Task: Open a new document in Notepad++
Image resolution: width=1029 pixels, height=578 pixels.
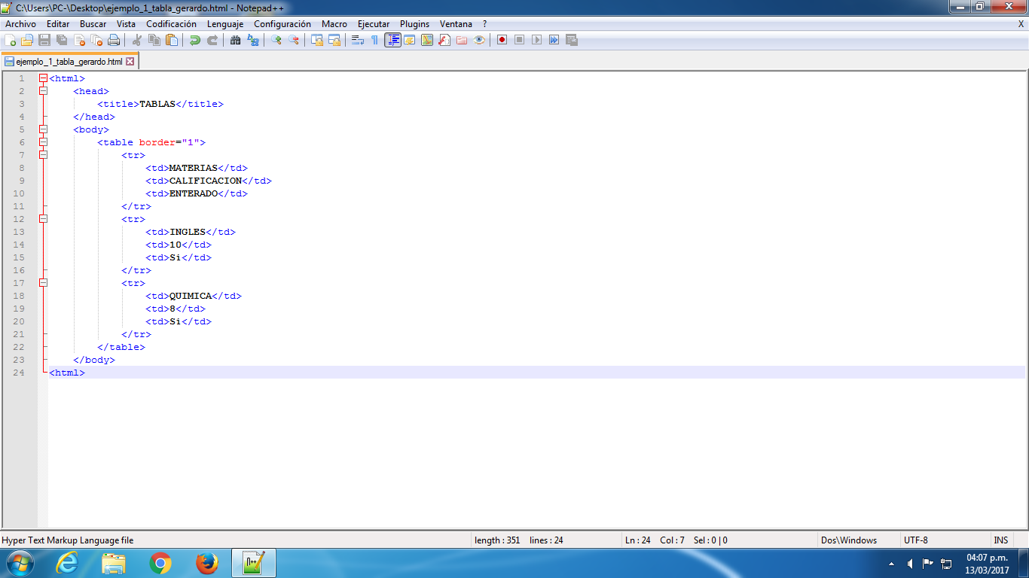Action: (11, 40)
